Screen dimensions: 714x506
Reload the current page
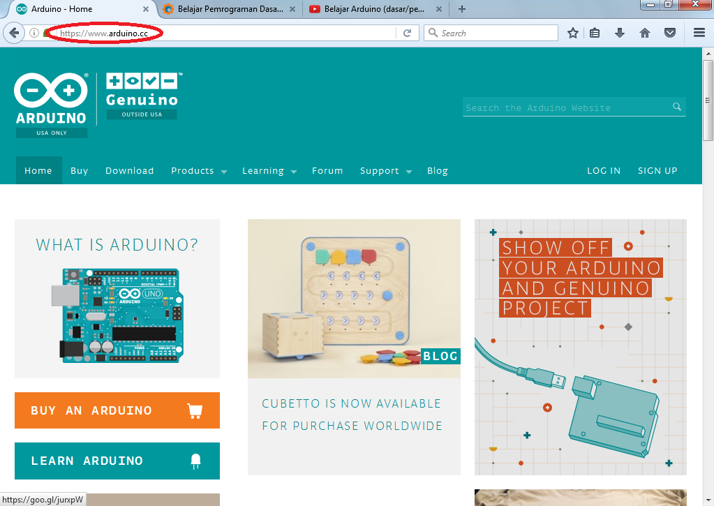pos(407,33)
